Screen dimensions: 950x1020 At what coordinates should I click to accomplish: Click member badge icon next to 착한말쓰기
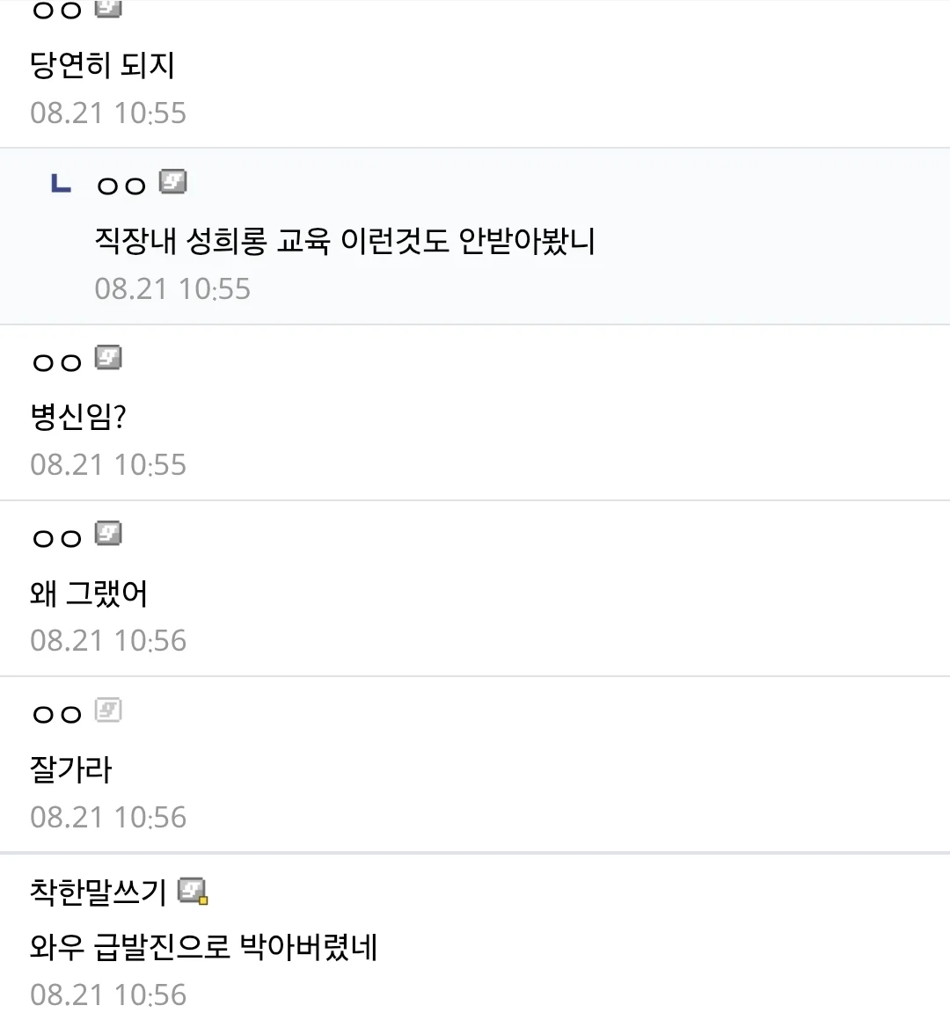193,892
